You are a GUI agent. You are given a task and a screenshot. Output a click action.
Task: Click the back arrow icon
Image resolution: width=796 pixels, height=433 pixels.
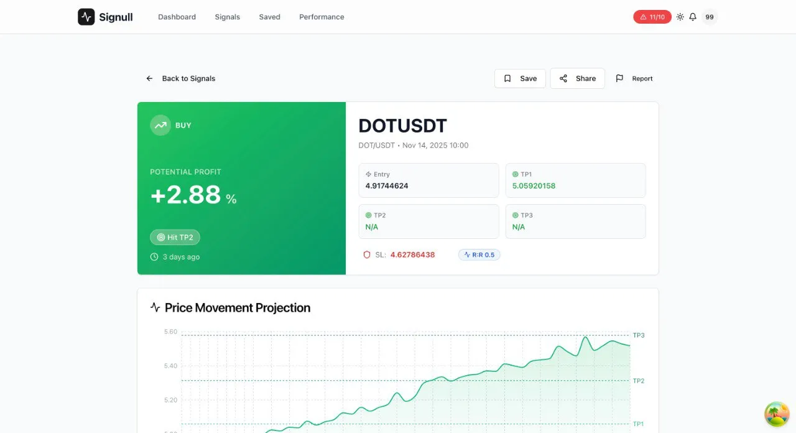tap(149, 78)
